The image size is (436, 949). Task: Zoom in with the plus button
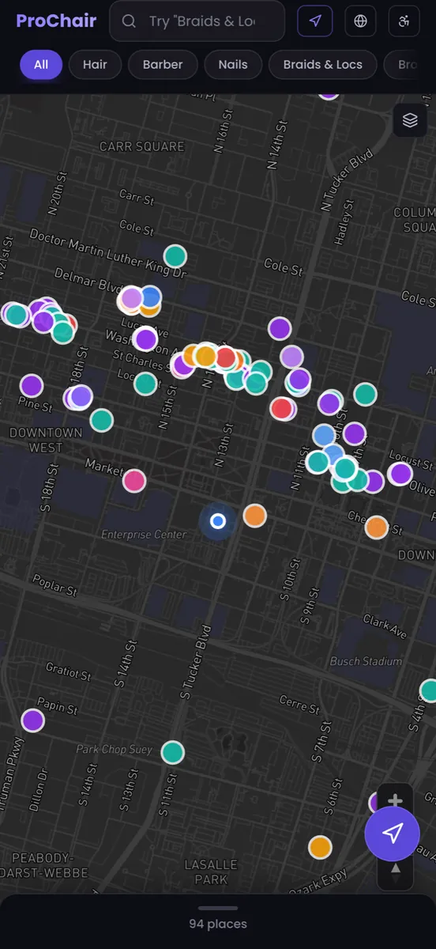click(x=396, y=800)
